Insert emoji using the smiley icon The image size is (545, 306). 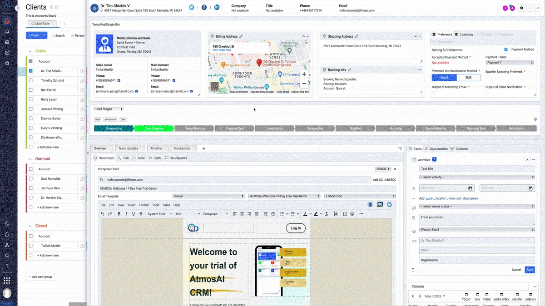[x=352, y=214]
